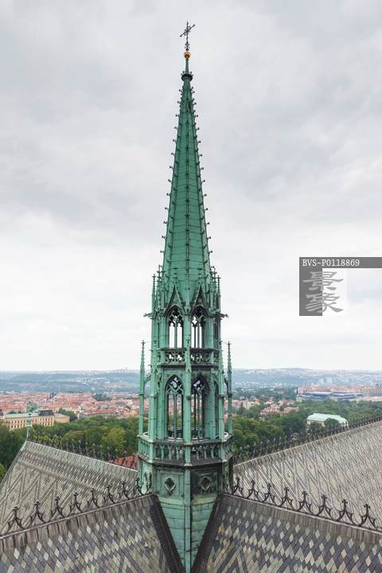Click the red-roofed houses in the distance

[73, 403]
